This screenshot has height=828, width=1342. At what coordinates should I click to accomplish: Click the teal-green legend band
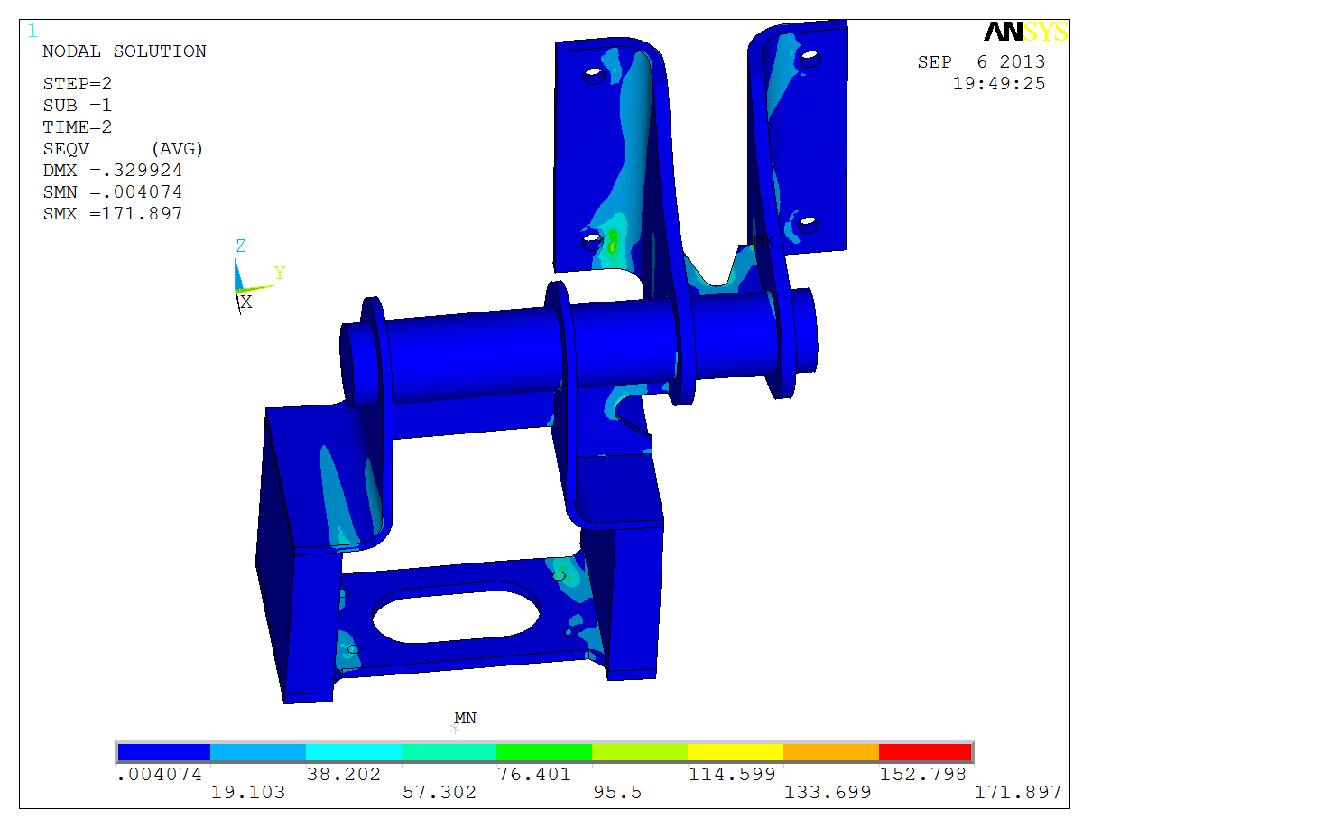[449, 752]
